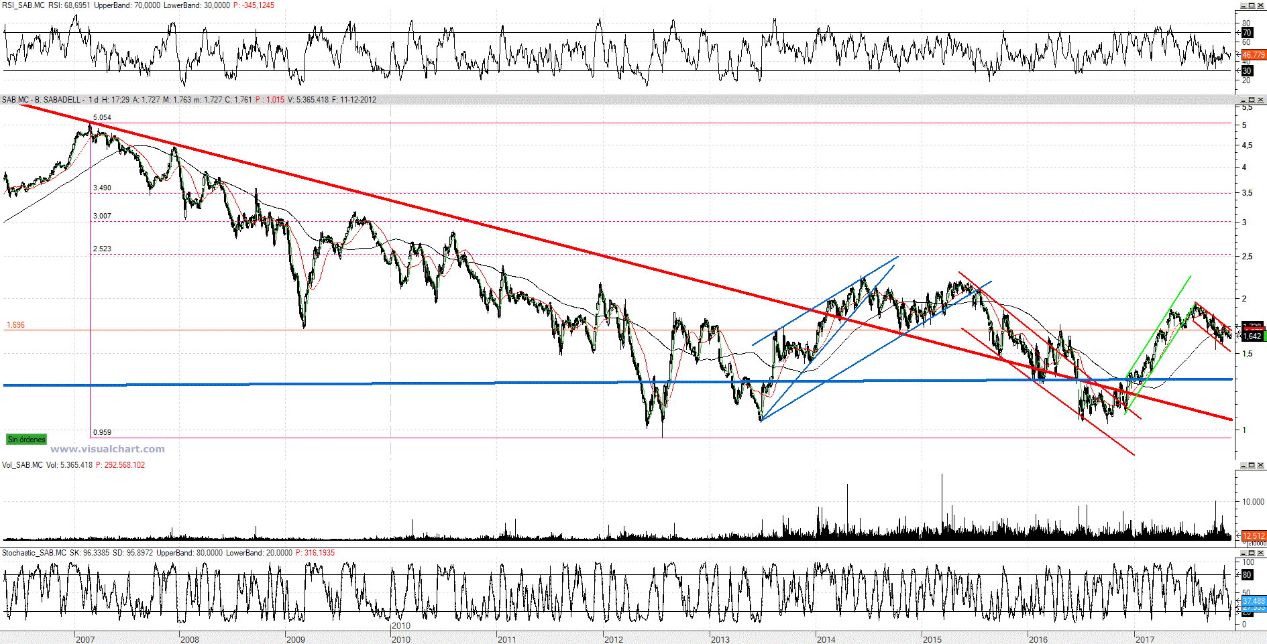This screenshot has width=1267, height=644.
Task: Click the Fibonacci level label 2.523
Action: click(x=102, y=249)
